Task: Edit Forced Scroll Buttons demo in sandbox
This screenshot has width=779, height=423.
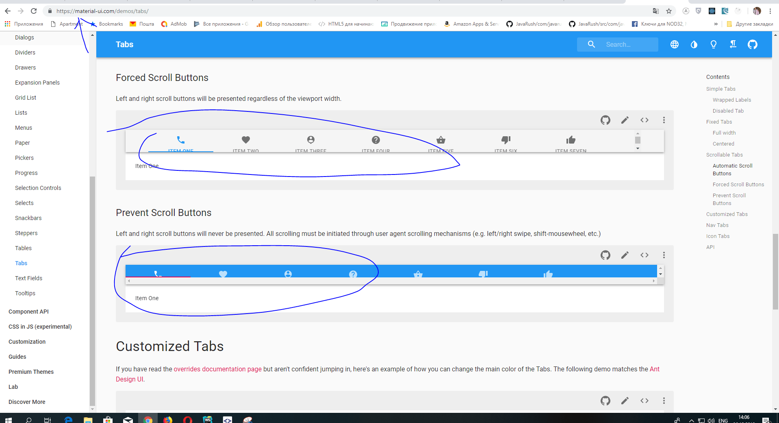Action: coord(625,120)
